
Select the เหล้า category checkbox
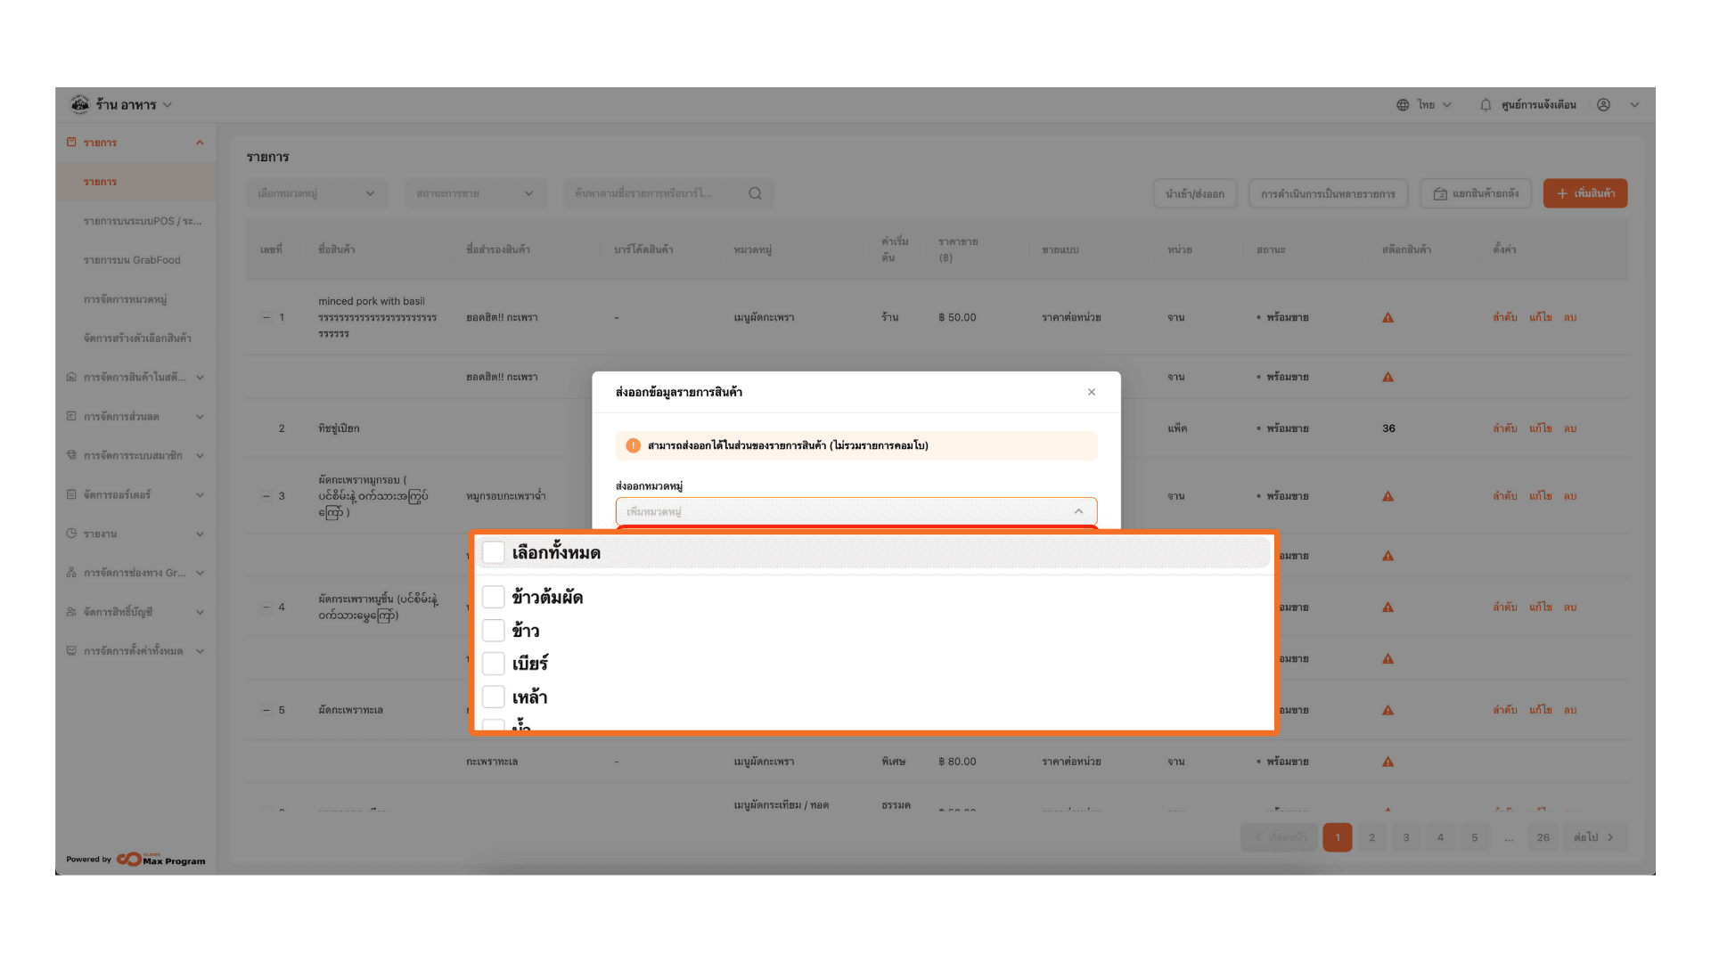click(494, 697)
